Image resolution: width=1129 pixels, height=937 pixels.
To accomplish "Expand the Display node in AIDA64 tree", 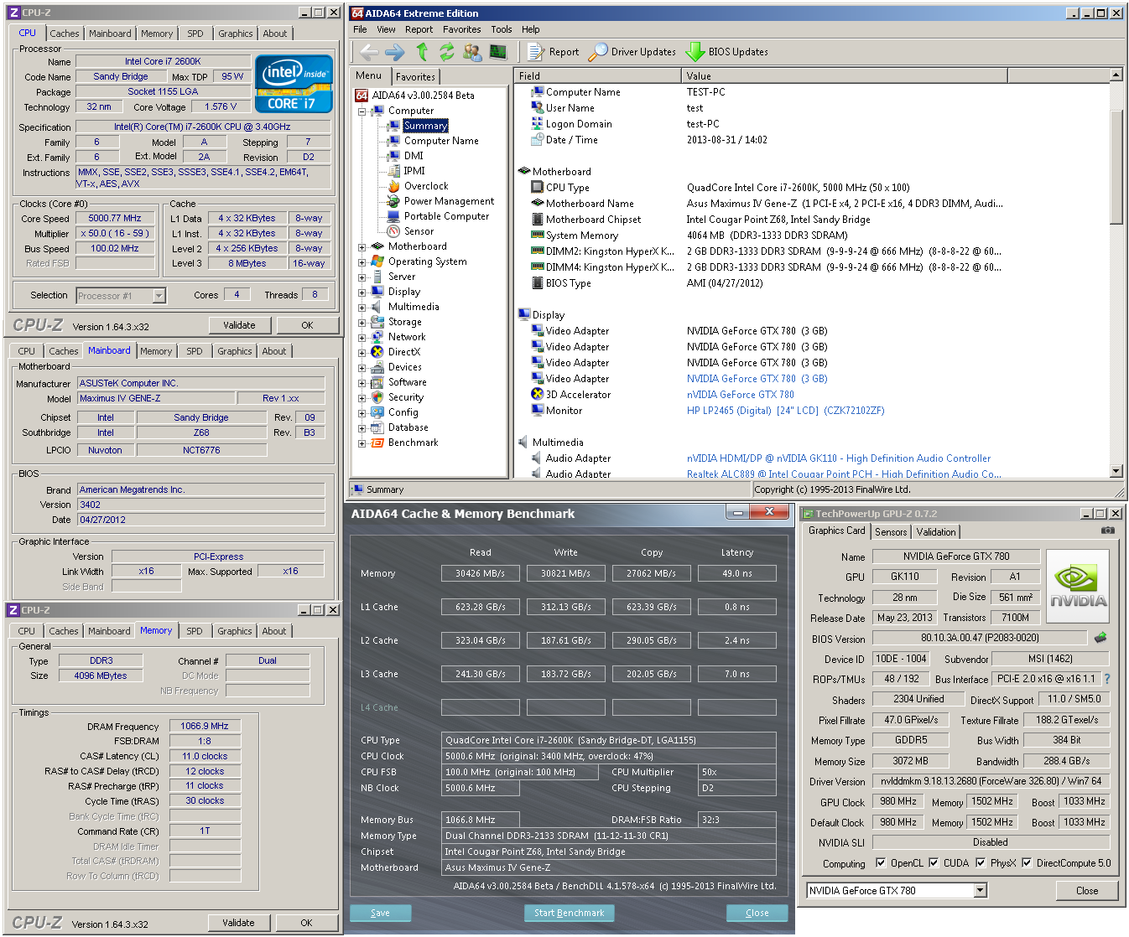I will tap(362, 292).
